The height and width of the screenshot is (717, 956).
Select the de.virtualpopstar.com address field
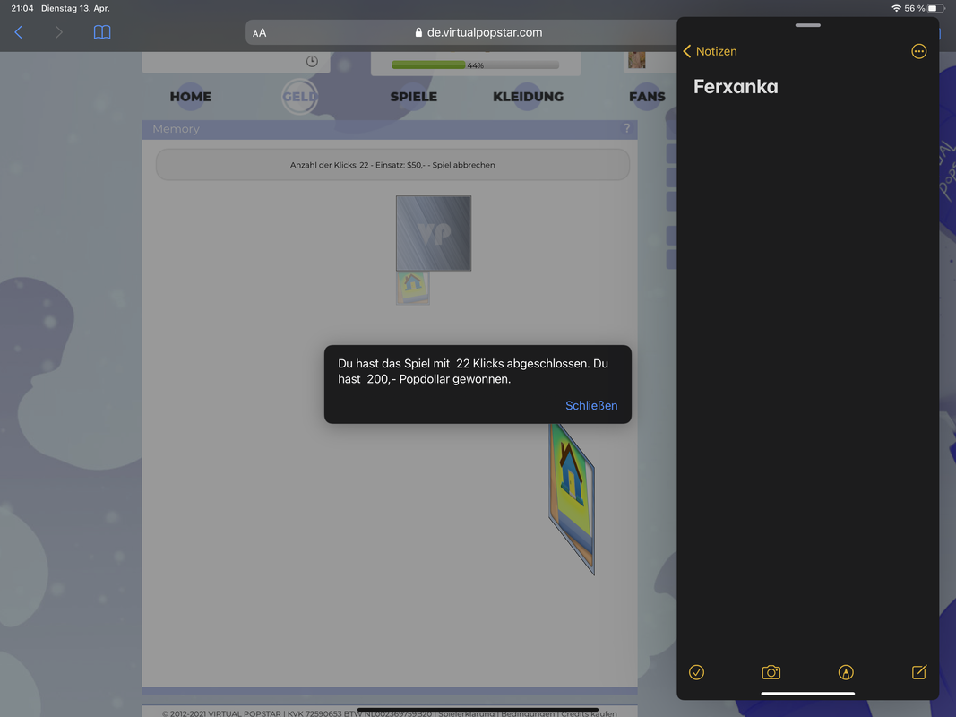(478, 32)
